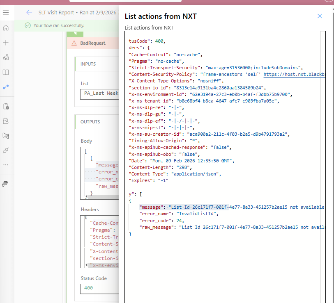Open Solutions page icon in sidebar
The height and width of the screenshot is (303, 334).
[x=6, y=121]
